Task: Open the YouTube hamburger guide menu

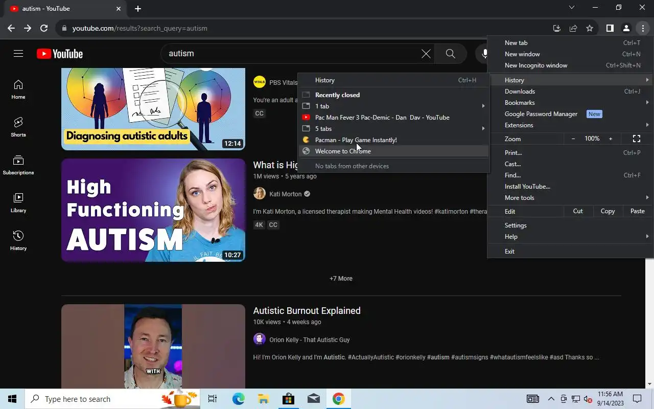Action: (18, 54)
